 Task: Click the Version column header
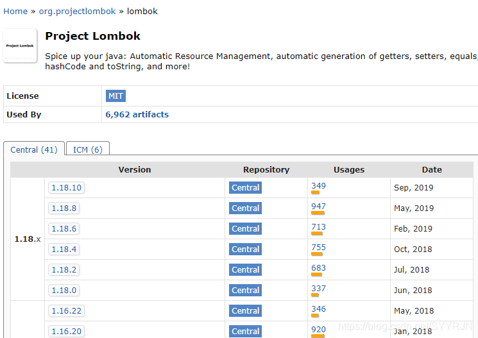pyautogui.click(x=135, y=170)
